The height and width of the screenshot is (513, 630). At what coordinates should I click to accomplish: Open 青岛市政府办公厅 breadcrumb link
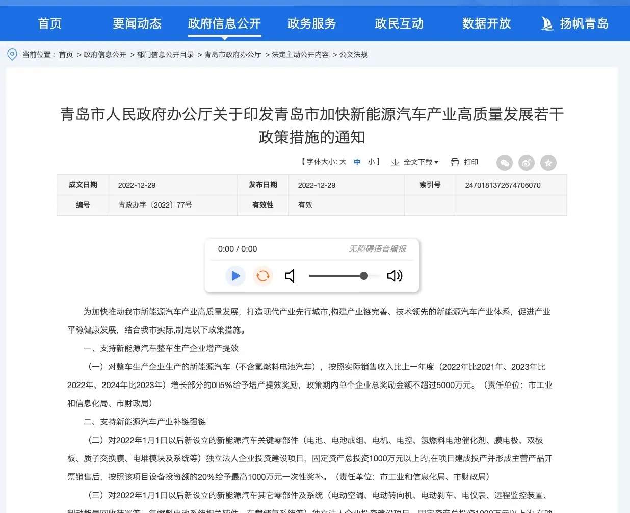[233, 55]
